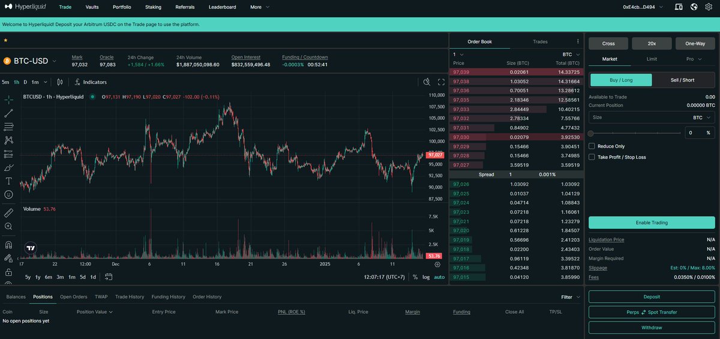The image size is (720, 339).
Task: Lock all drawing tools
Action: (8, 272)
